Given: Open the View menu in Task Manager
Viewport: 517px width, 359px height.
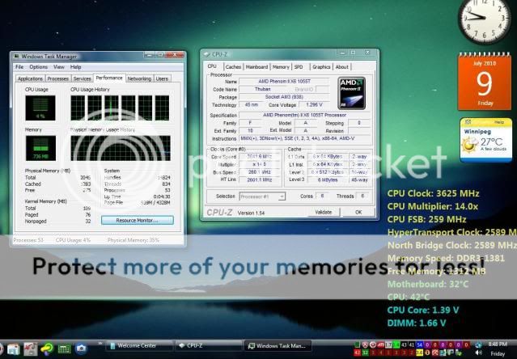Looking at the screenshot, I should (x=57, y=67).
